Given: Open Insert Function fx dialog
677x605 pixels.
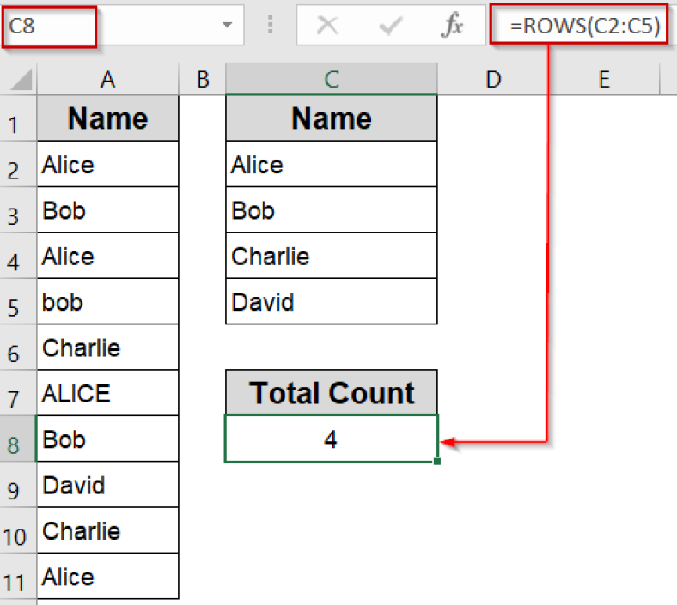Looking at the screenshot, I should [452, 26].
